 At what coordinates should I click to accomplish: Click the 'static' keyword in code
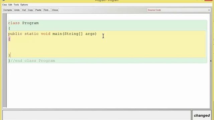click(x=31, y=34)
